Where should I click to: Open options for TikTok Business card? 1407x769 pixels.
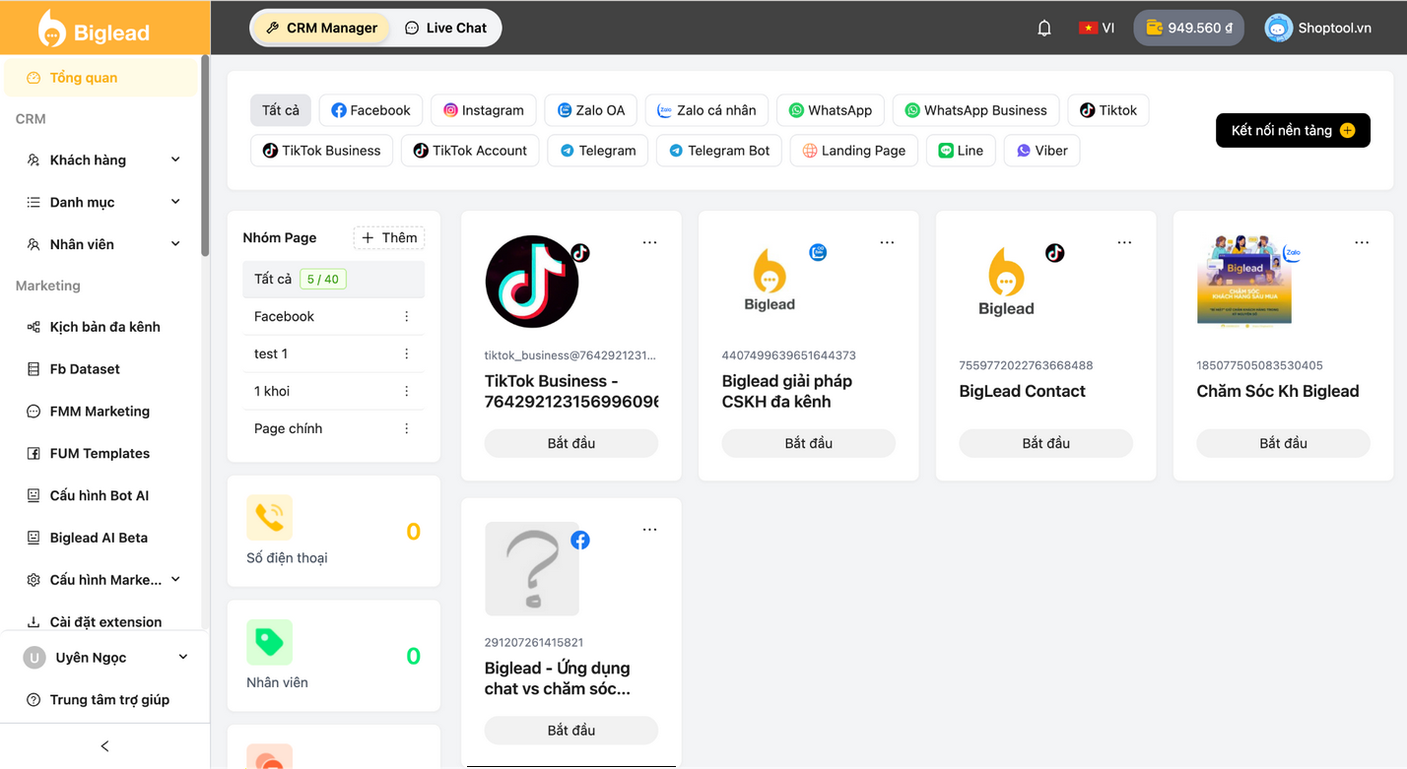pyautogui.click(x=649, y=242)
